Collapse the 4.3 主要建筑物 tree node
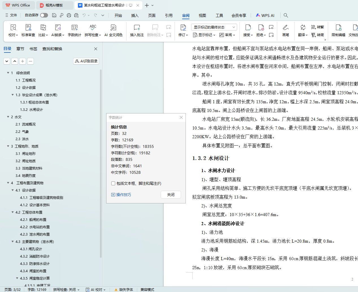The height and width of the screenshot is (292, 358). point(13,241)
